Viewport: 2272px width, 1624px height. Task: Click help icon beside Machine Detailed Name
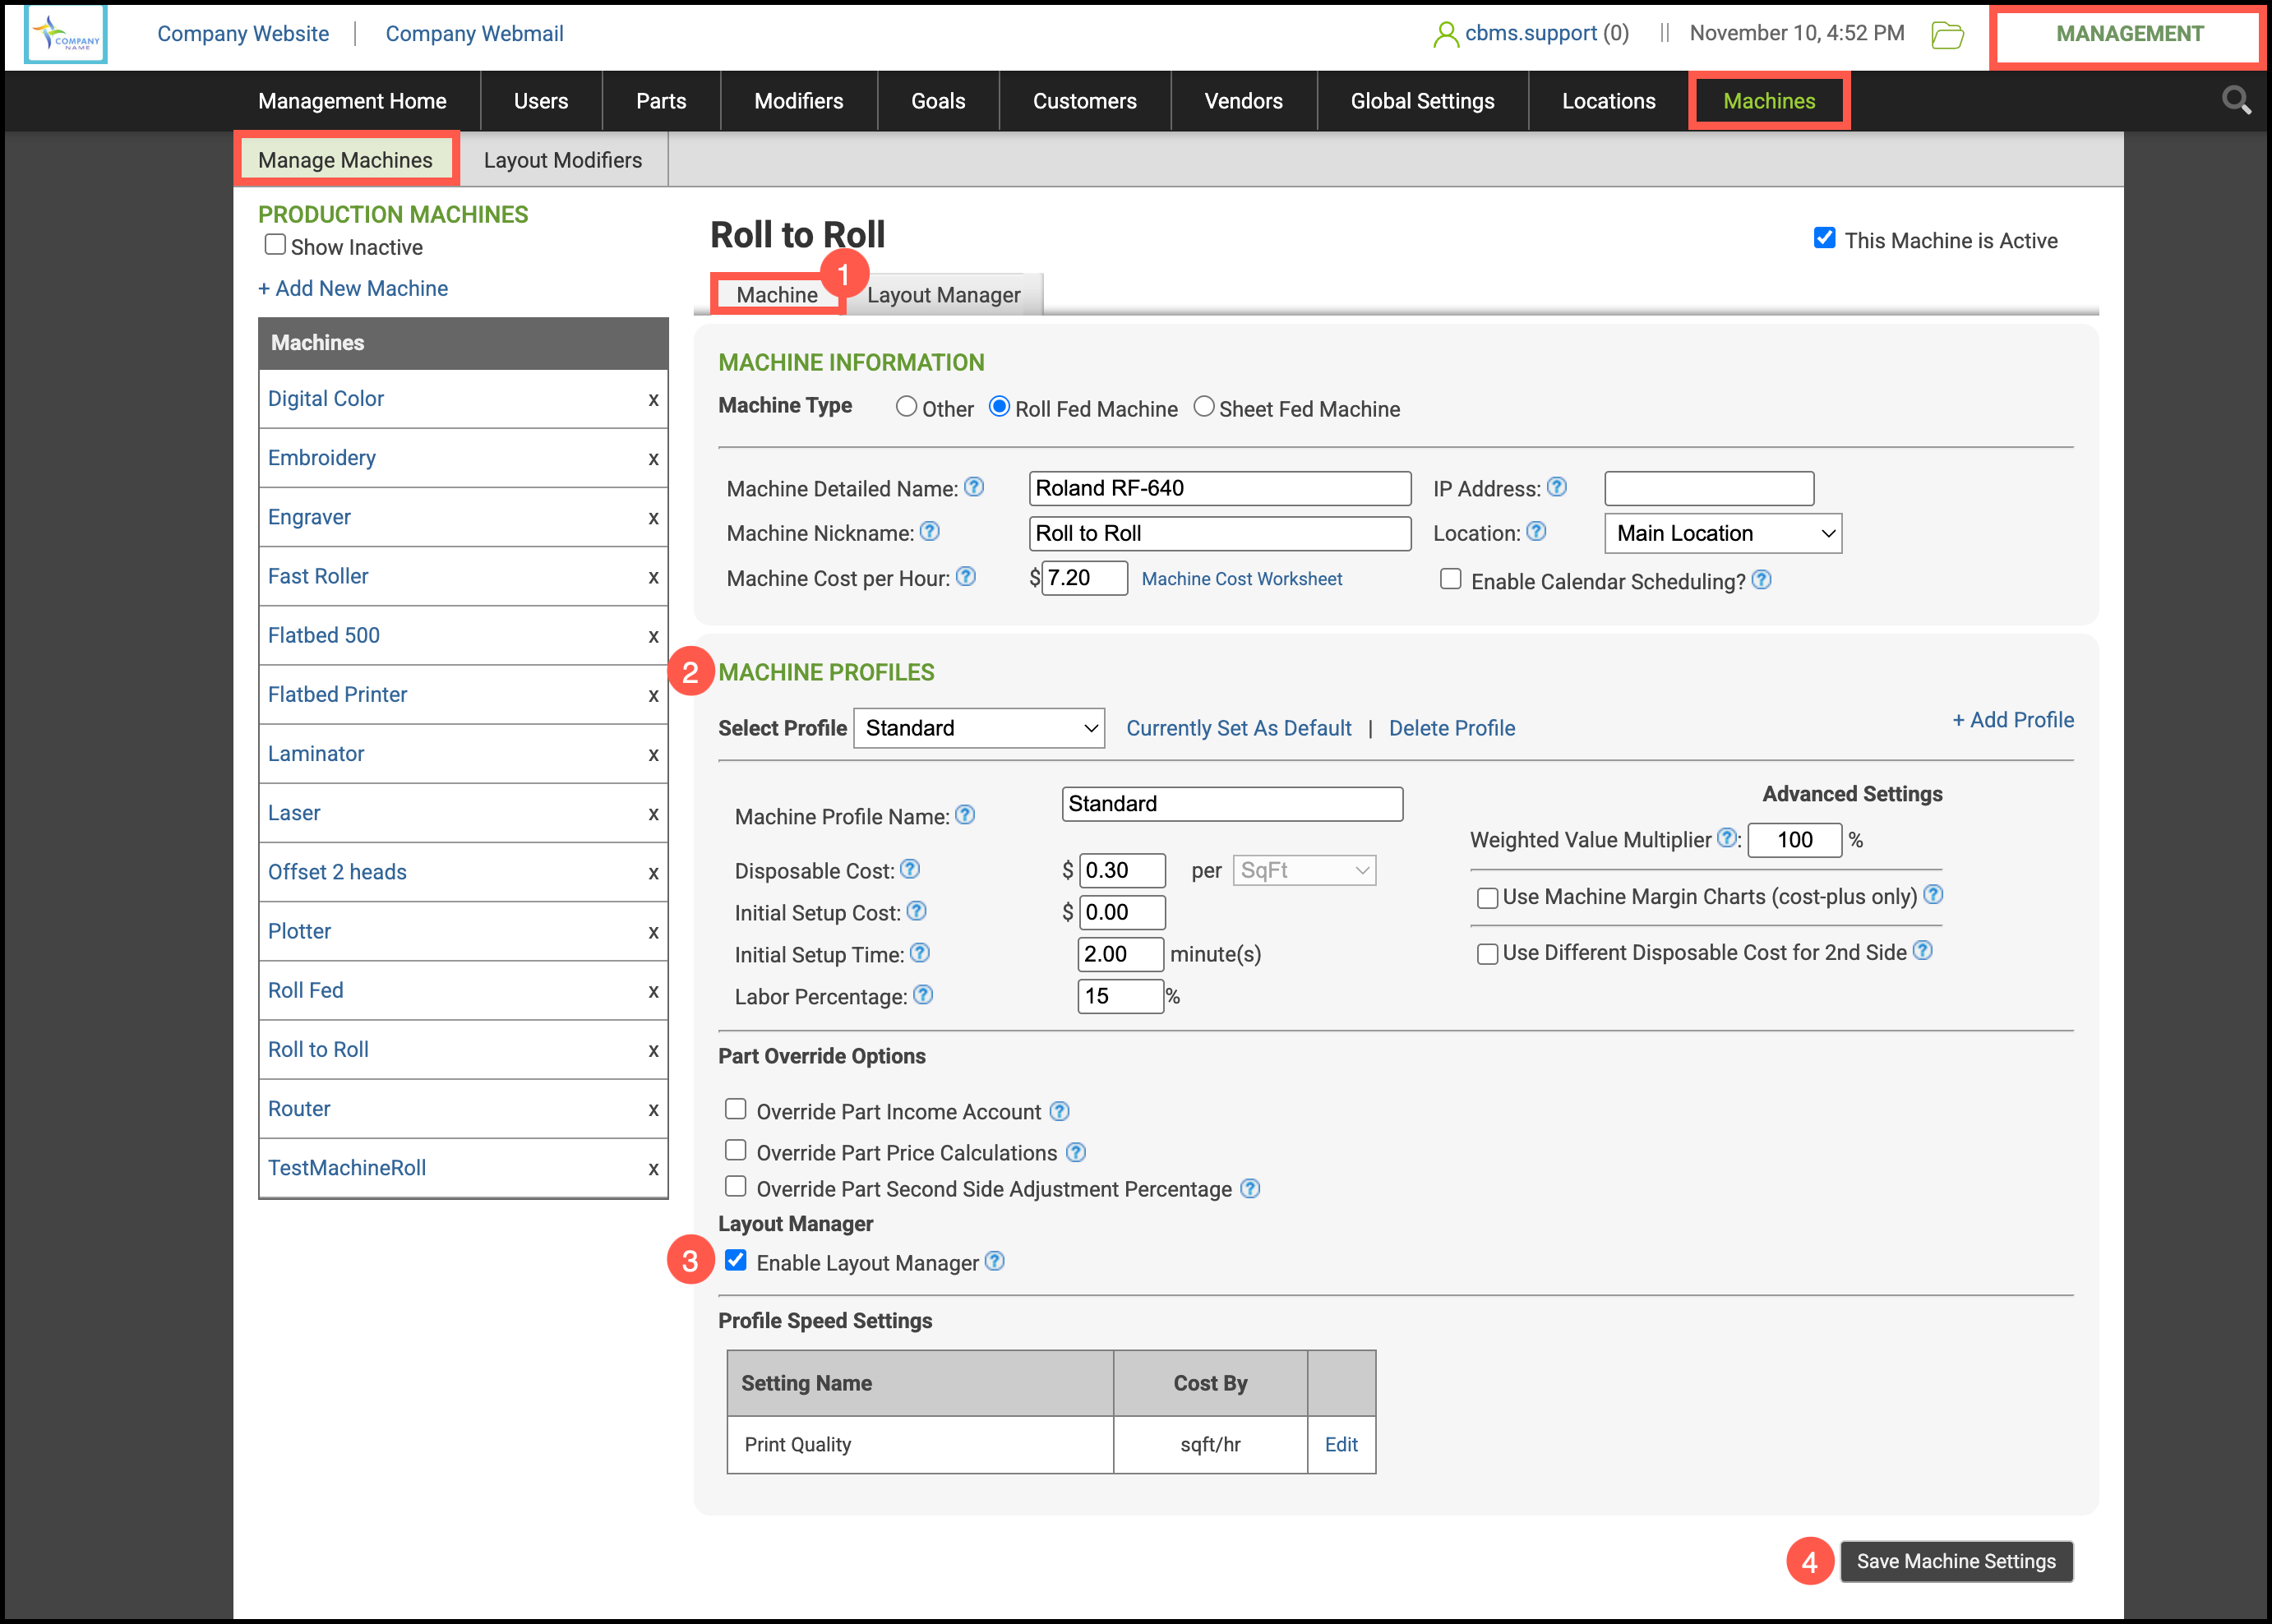(974, 487)
